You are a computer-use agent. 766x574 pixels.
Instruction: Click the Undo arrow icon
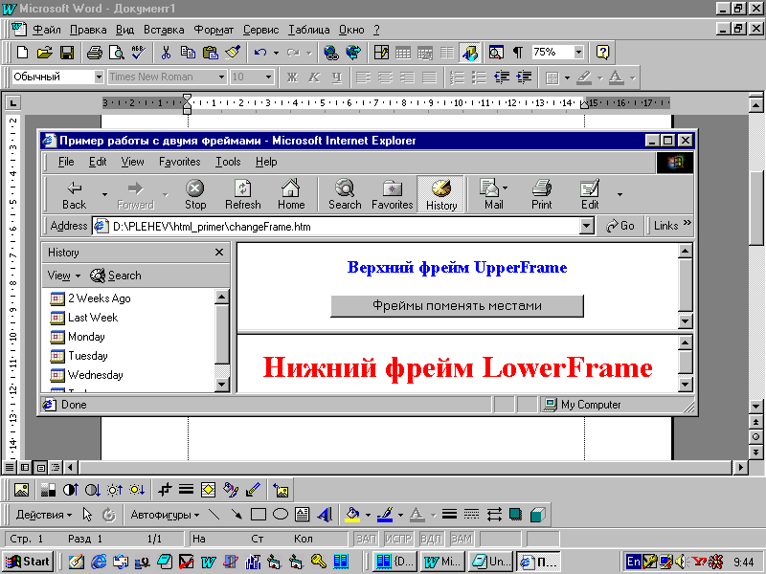coord(260,53)
